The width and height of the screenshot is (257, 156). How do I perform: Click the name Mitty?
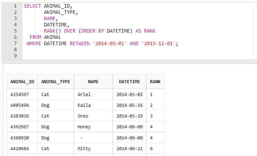[x=84, y=149]
